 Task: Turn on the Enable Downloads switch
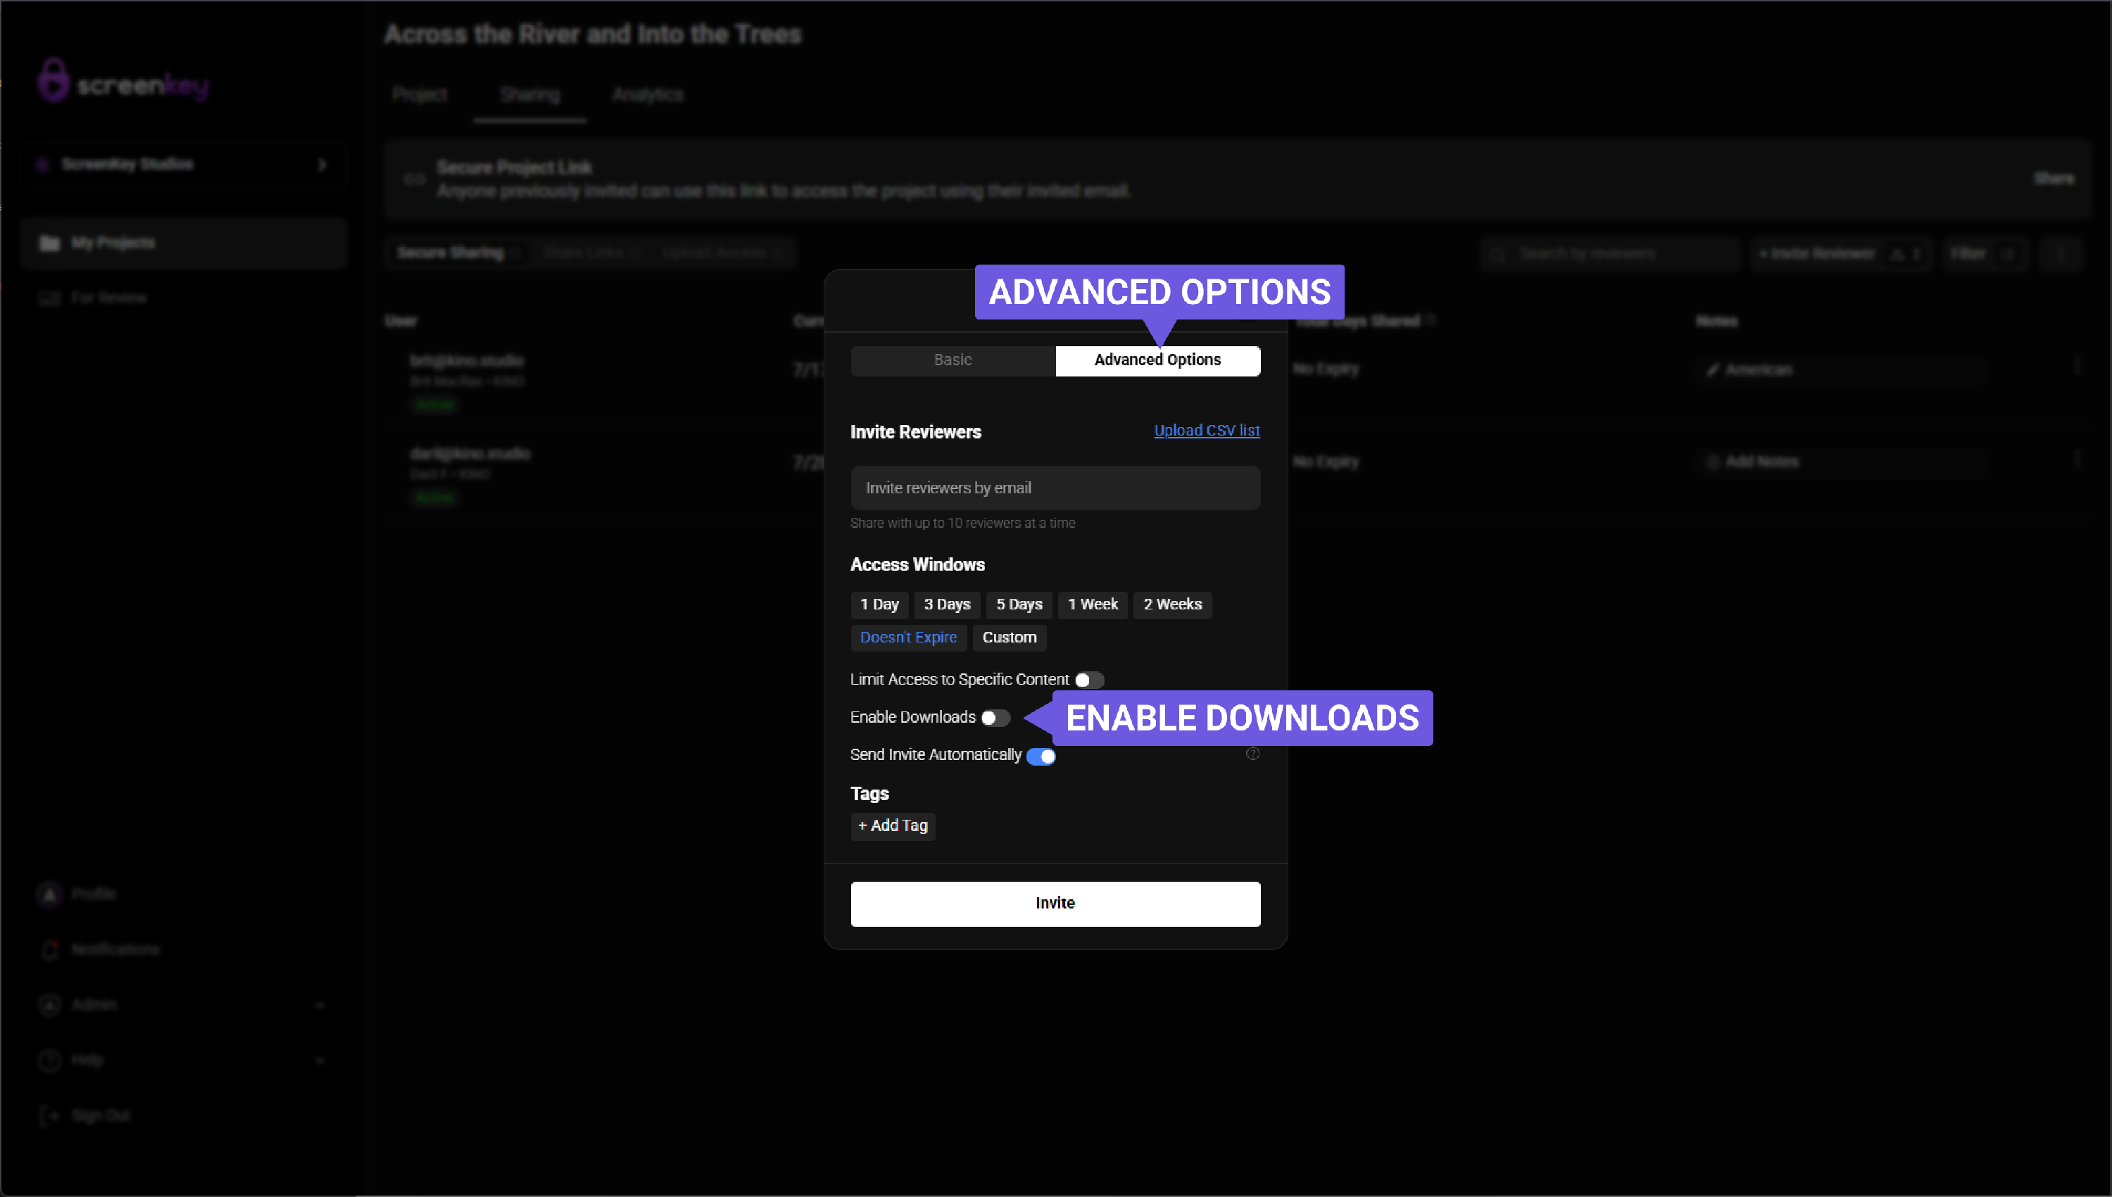[996, 718]
